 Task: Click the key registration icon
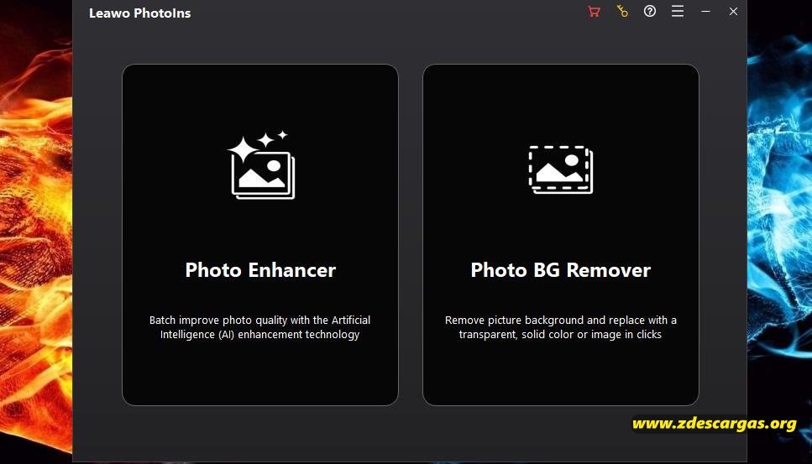click(x=622, y=12)
